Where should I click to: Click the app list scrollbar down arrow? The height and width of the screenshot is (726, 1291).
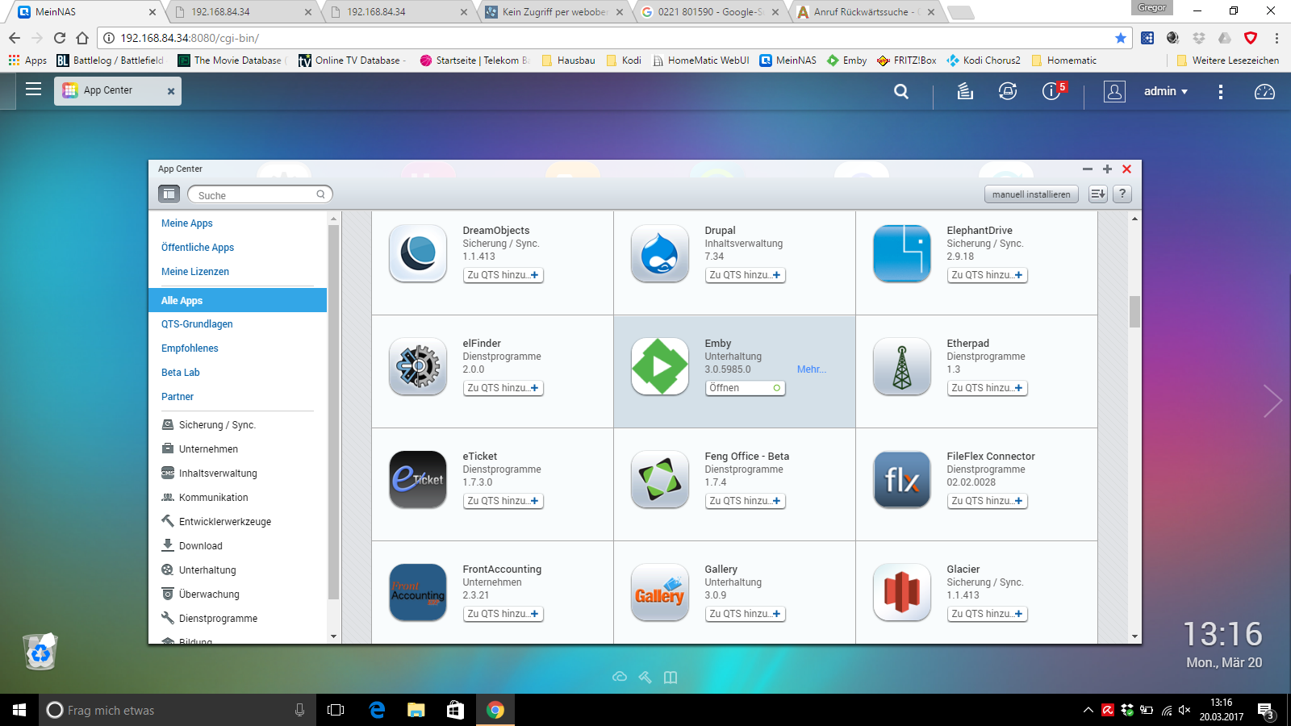[1134, 636]
